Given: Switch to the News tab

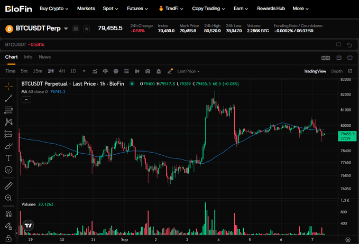Looking at the screenshot, I should 44,57.
